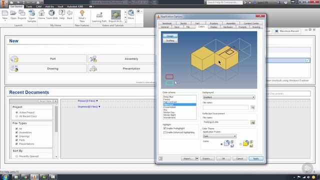The image size is (320, 180).
Task: Click the volume icon in the system tray
Action: click(x=308, y=177)
